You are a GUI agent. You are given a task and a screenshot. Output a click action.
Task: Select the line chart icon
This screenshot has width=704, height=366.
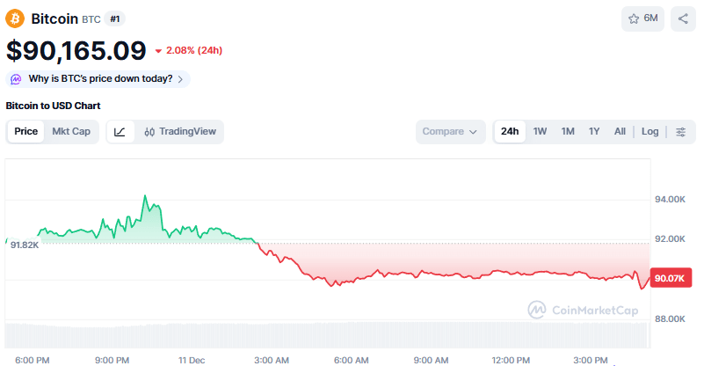coord(120,132)
